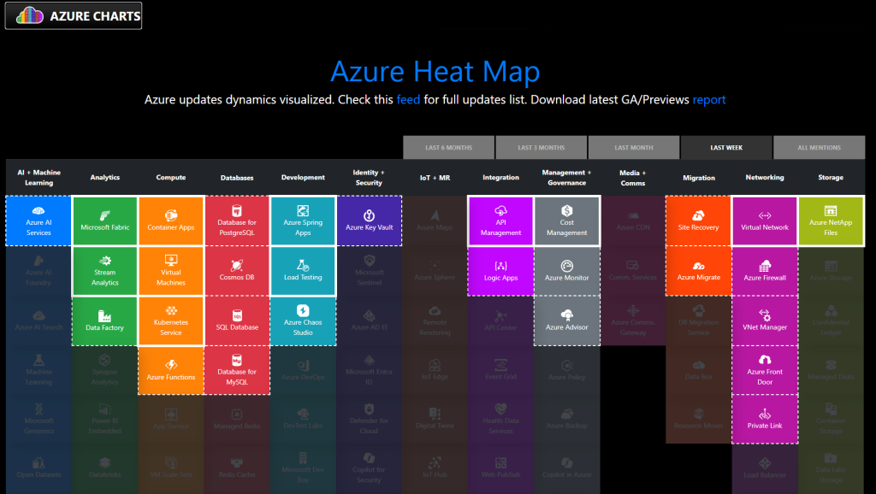Click the Databases column header
The height and width of the screenshot is (494, 876).
coord(237,178)
